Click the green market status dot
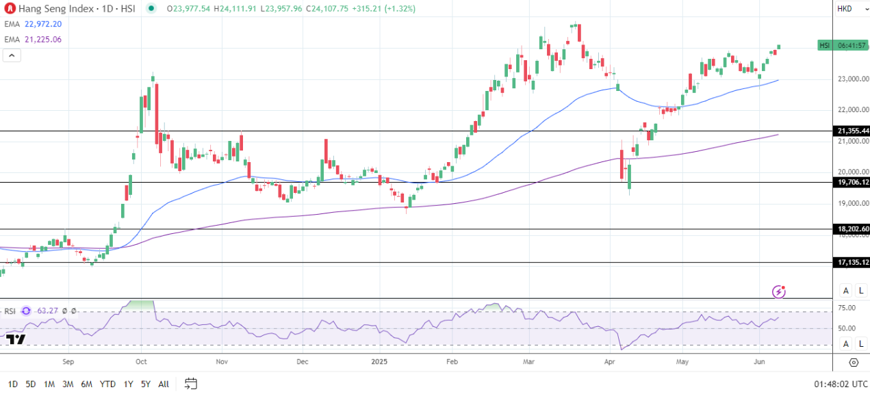 (x=151, y=8)
